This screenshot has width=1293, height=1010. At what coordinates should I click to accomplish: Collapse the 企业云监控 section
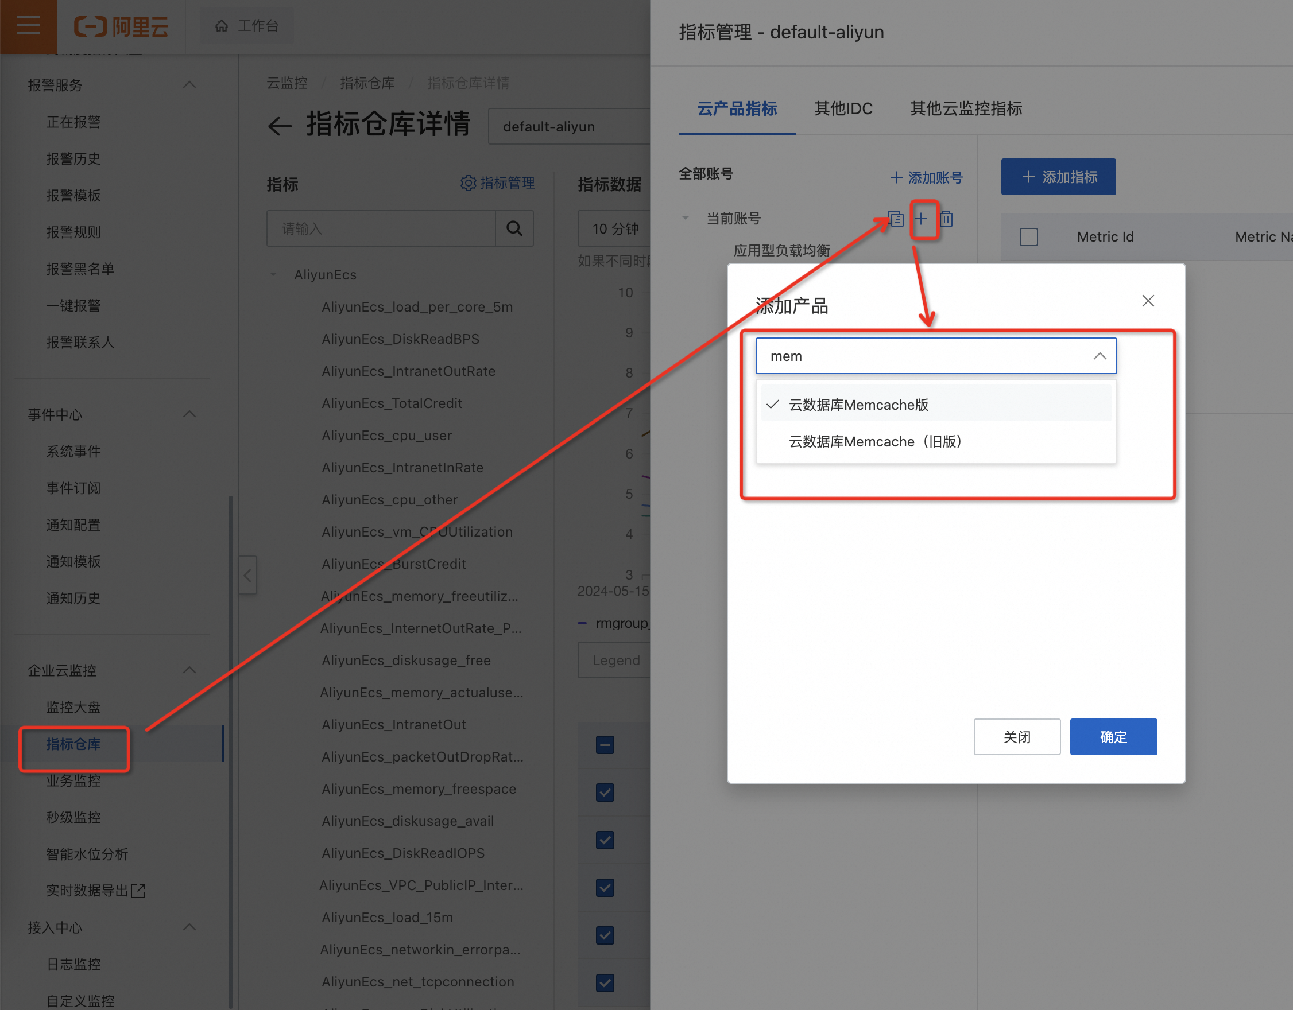coord(189,670)
